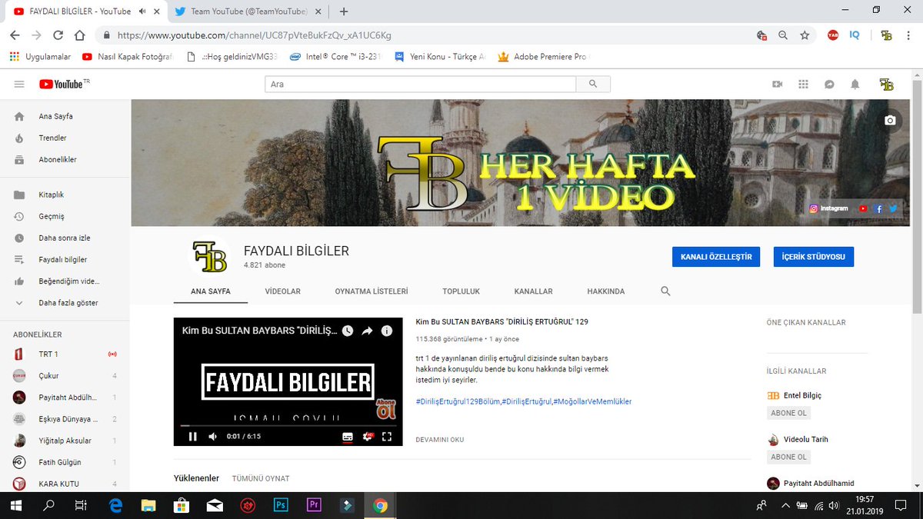This screenshot has height=519, width=923.
Task: Open the YouTube apps grid icon
Action: click(x=804, y=85)
